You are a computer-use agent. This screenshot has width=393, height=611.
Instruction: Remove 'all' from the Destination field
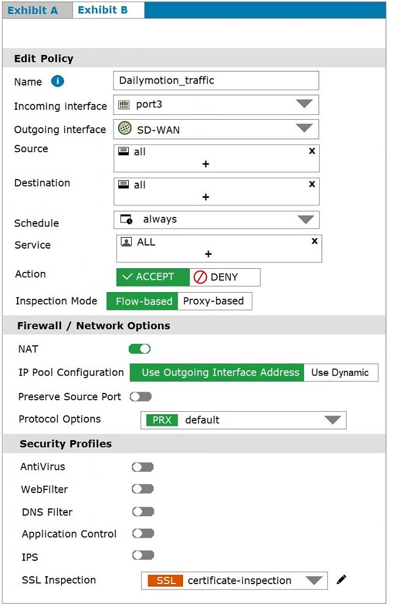[312, 184]
